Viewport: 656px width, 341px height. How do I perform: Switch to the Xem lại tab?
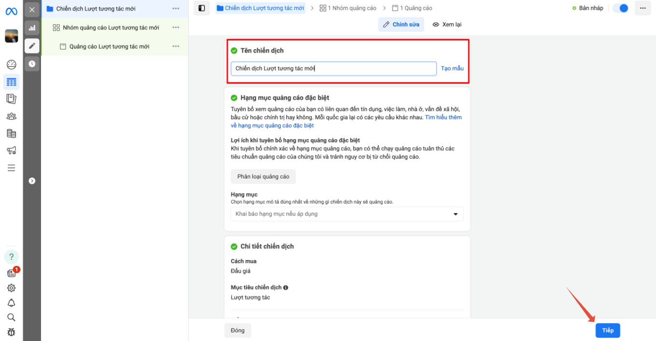tap(447, 25)
